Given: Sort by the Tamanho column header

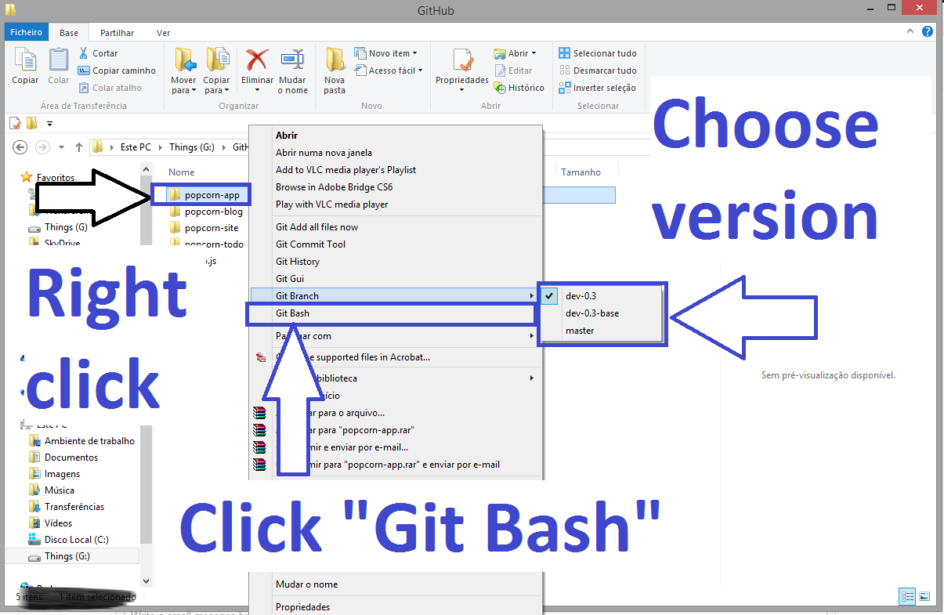Looking at the screenshot, I should pos(581,172).
